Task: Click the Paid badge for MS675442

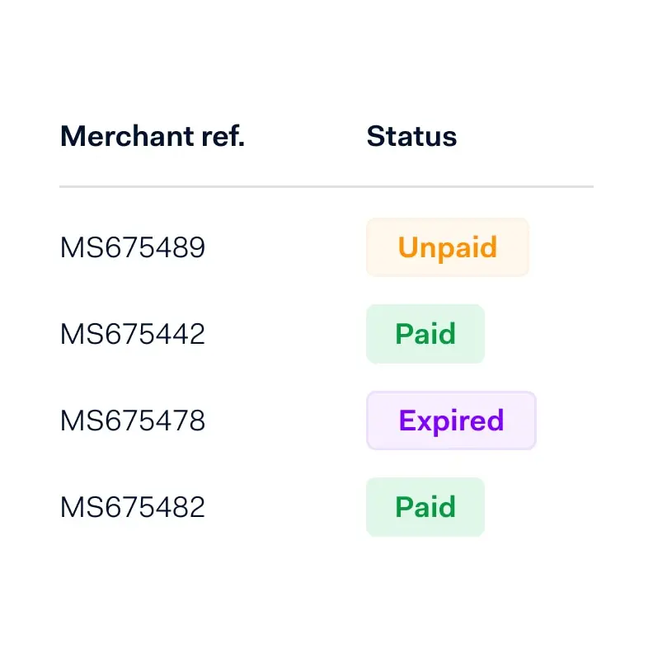Action: click(425, 334)
